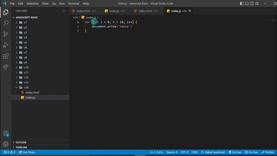The width and height of the screenshot is (277, 156).
Task: Toggle panel layout icon in title bar
Action: click(247, 3)
